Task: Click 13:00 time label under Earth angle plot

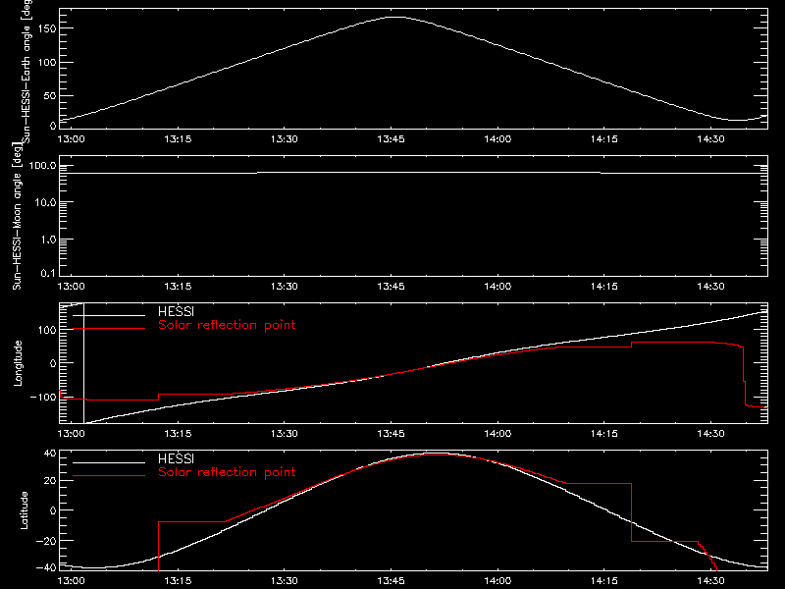Action: click(71, 138)
